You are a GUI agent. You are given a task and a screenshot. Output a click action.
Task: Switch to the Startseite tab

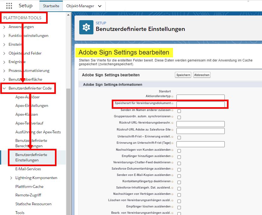point(51,6)
